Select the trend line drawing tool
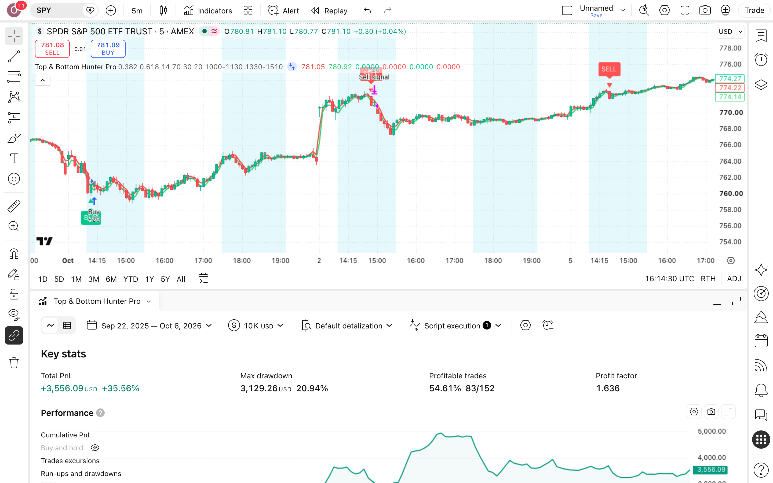Image resolution: width=773 pixels, height=483 pixels. pyautogui.click(x=14, y=57)
